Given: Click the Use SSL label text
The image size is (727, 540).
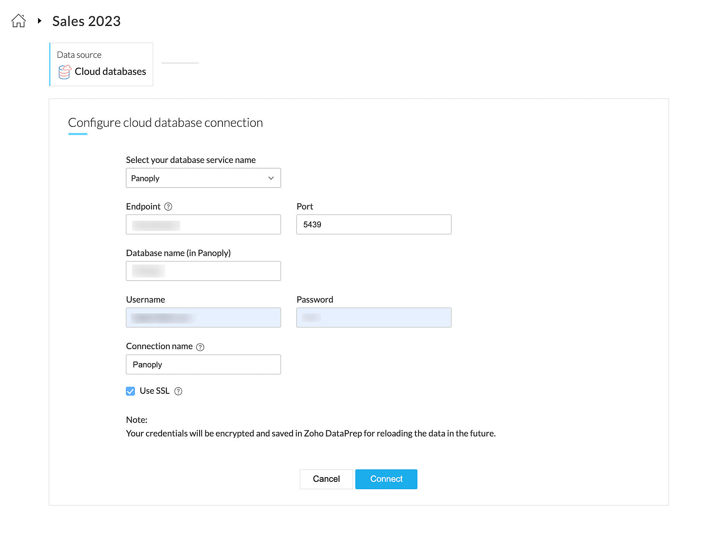Looking at the screenshot, I should pyautogui.click(x=155, y=391).
